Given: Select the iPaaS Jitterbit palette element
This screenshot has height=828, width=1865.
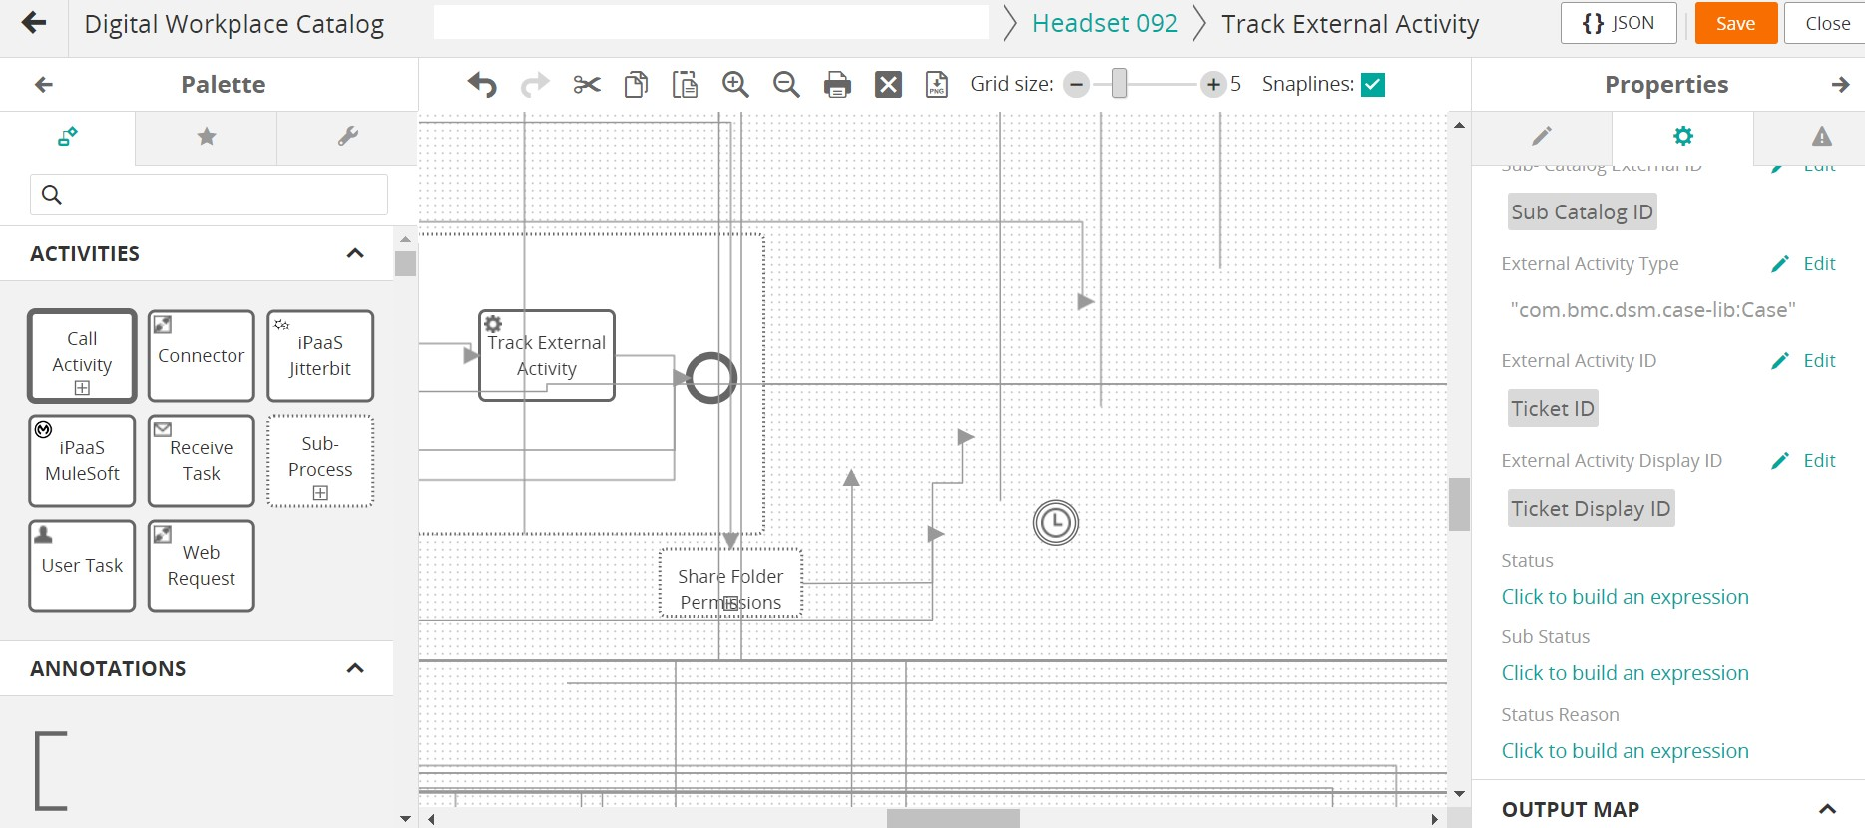Looking at the screenshot, I should (320, 356).
